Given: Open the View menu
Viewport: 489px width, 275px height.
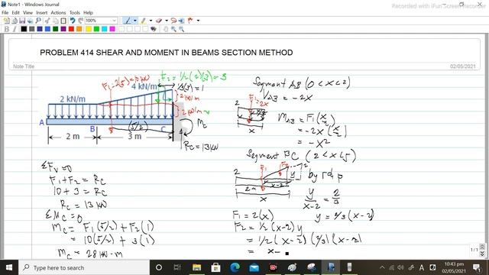Looking at the screenshot, I should (x=28, y=12).
